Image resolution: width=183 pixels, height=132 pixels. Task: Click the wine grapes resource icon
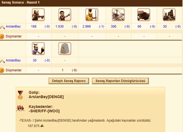[42, 126]
